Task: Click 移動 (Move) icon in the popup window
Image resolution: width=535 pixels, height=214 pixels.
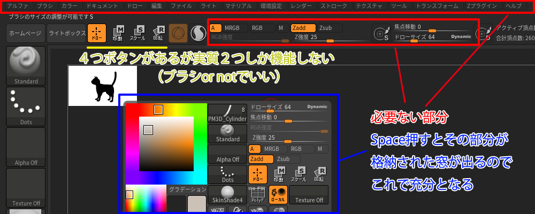Action: coord(278,174)
